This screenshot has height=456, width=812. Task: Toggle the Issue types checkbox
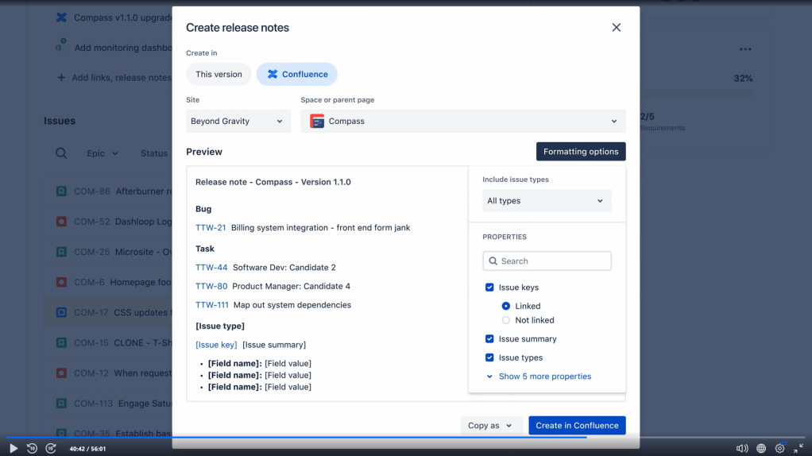[489, 358]
